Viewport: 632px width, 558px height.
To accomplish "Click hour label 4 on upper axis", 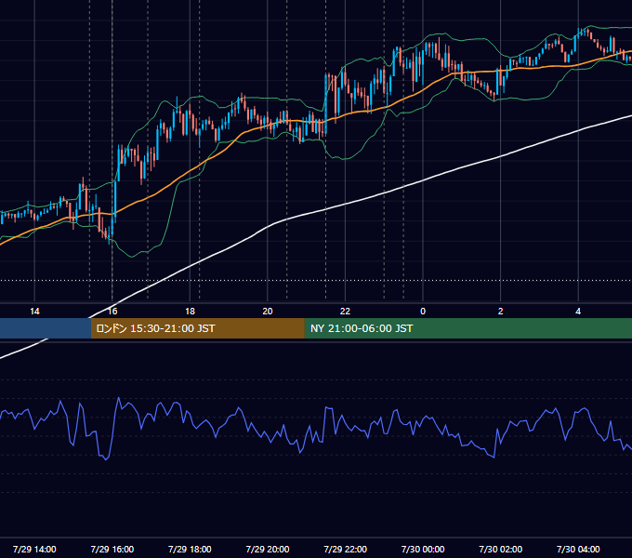I will pos(578,311).
